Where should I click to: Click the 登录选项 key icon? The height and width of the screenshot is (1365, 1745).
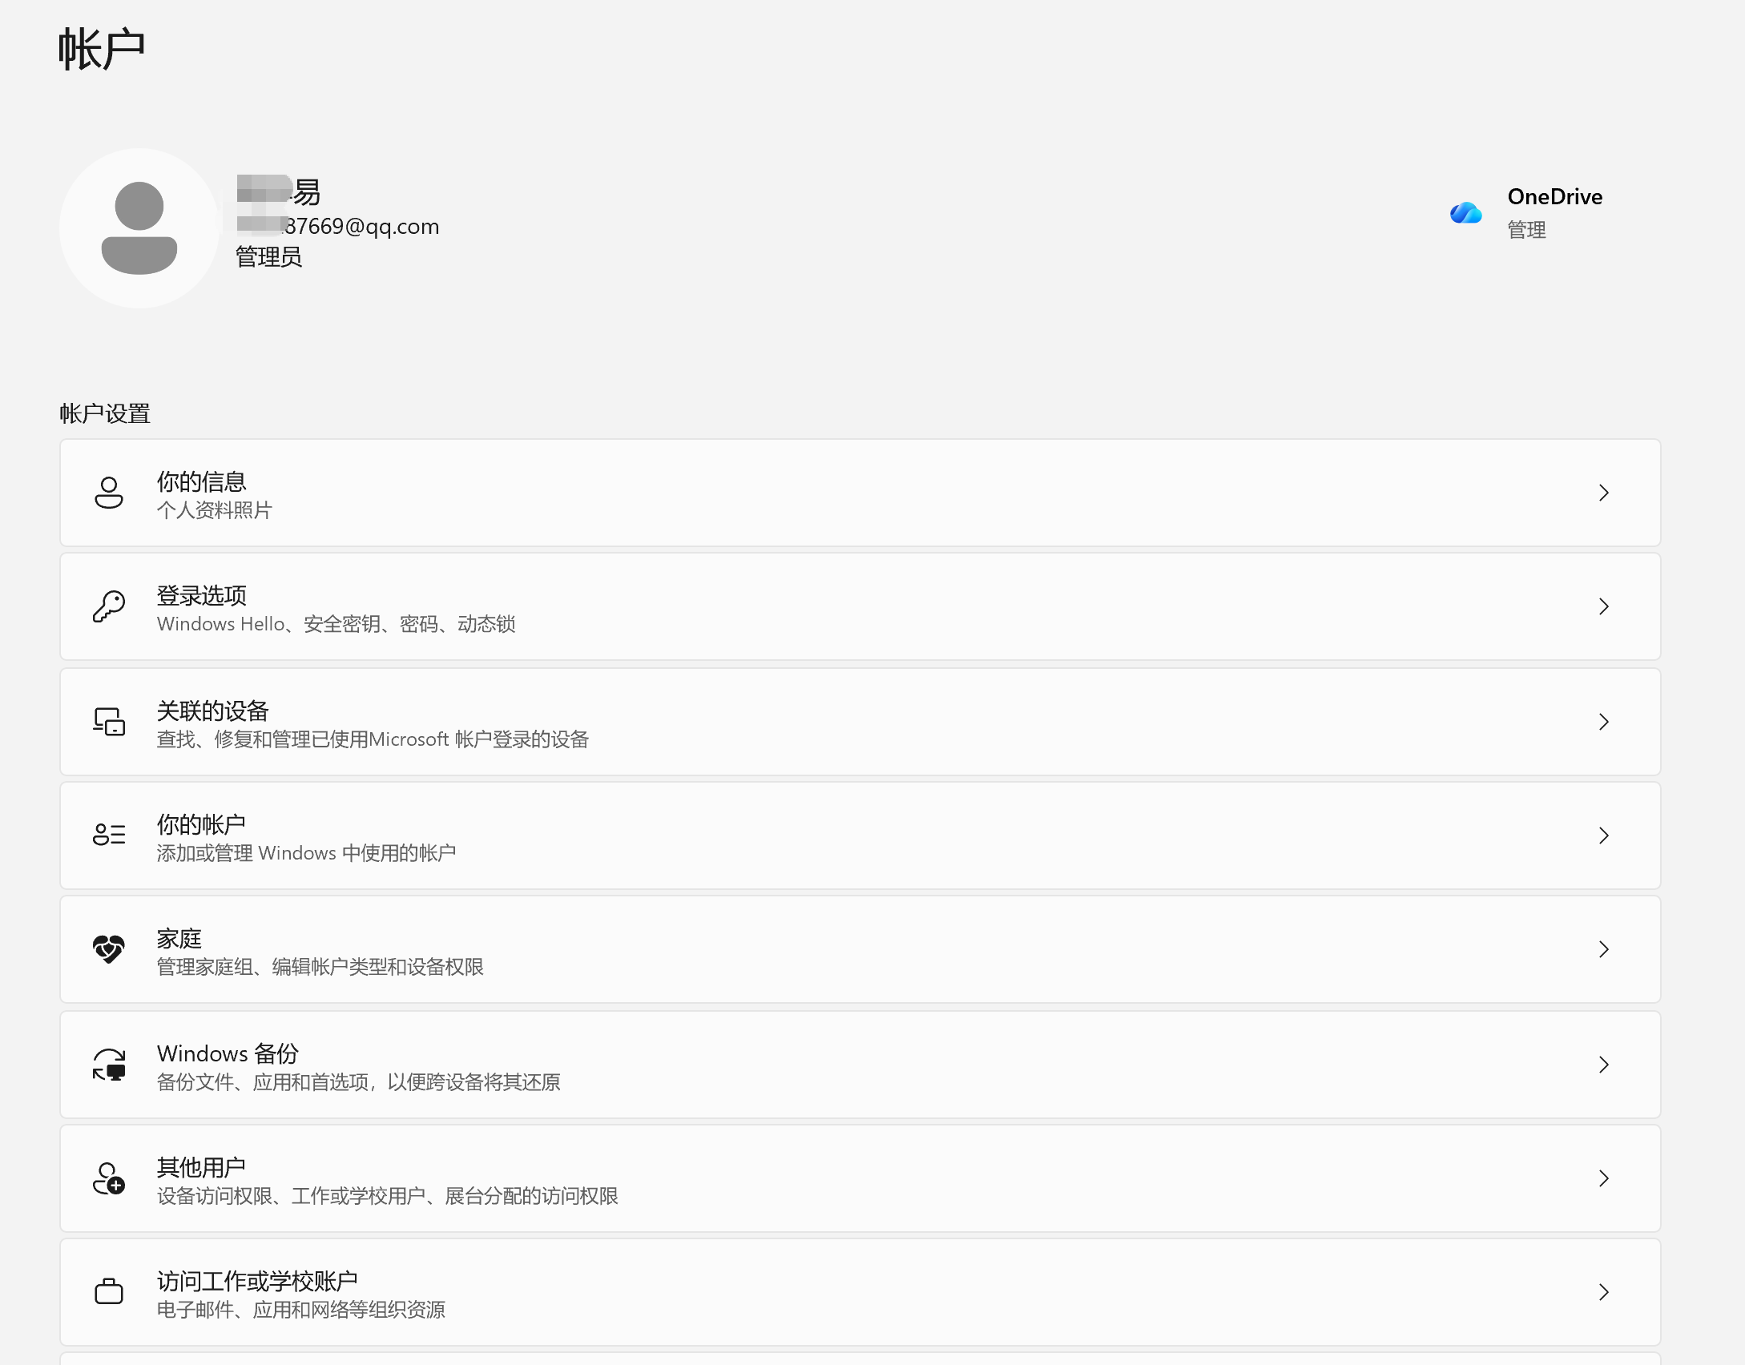109,606
